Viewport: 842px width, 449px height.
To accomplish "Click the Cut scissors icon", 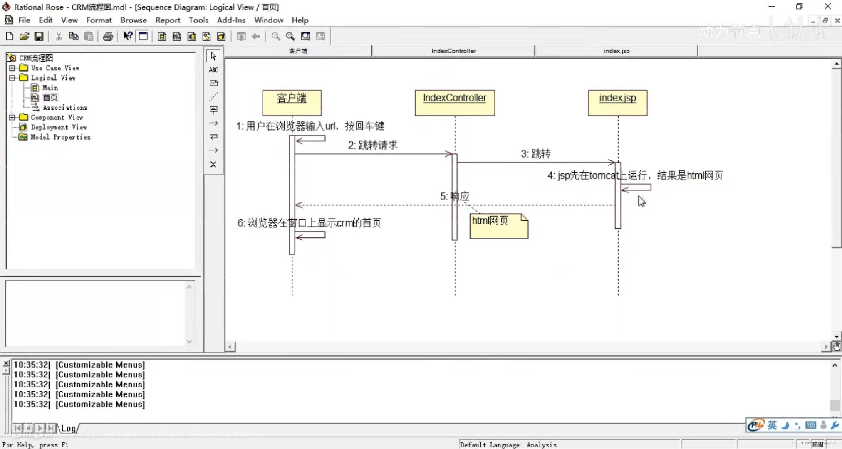I will coord(59,37).
